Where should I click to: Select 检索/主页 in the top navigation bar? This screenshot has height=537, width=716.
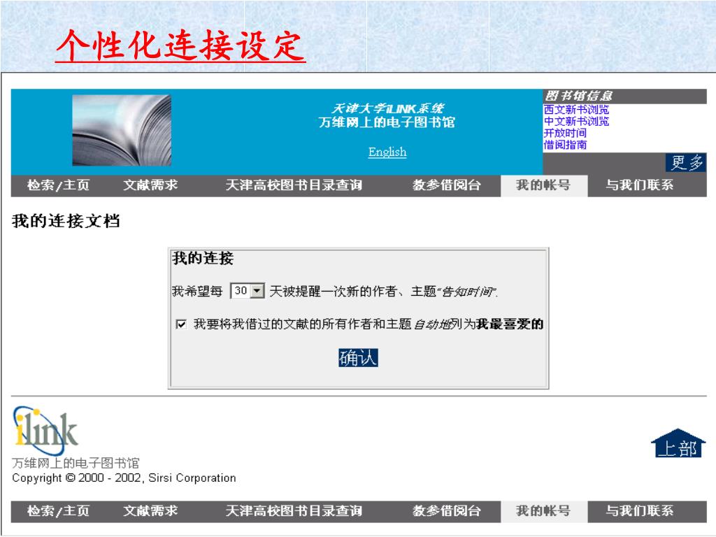58,185
